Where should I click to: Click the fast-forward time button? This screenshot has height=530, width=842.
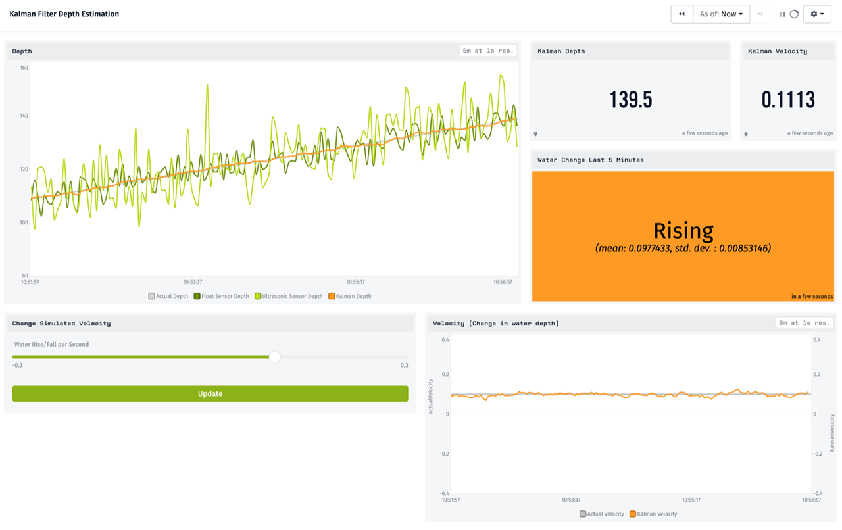click(760, 14)
